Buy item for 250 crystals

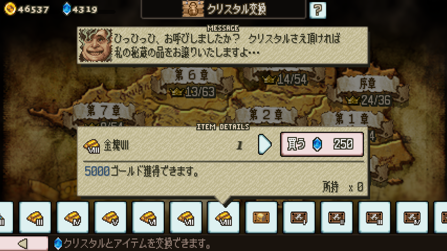click(322, 144)
